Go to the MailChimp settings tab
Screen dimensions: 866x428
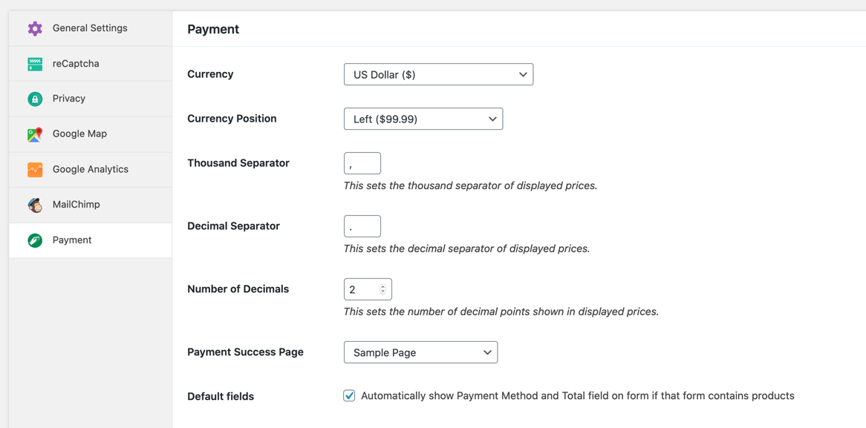point(76,205)
